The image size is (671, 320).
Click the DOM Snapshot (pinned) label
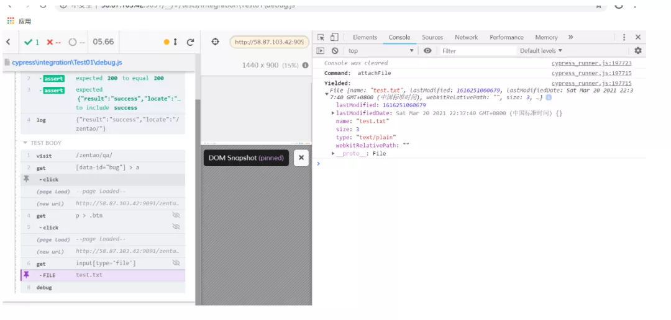[246, 158]
